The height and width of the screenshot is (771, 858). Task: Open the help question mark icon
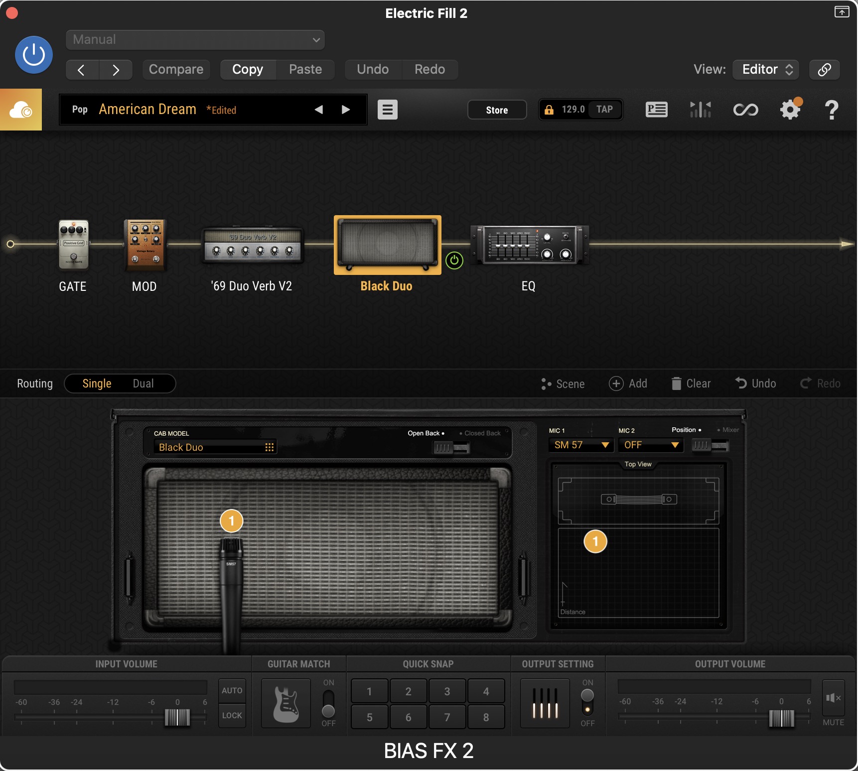(x=832, y=110)
